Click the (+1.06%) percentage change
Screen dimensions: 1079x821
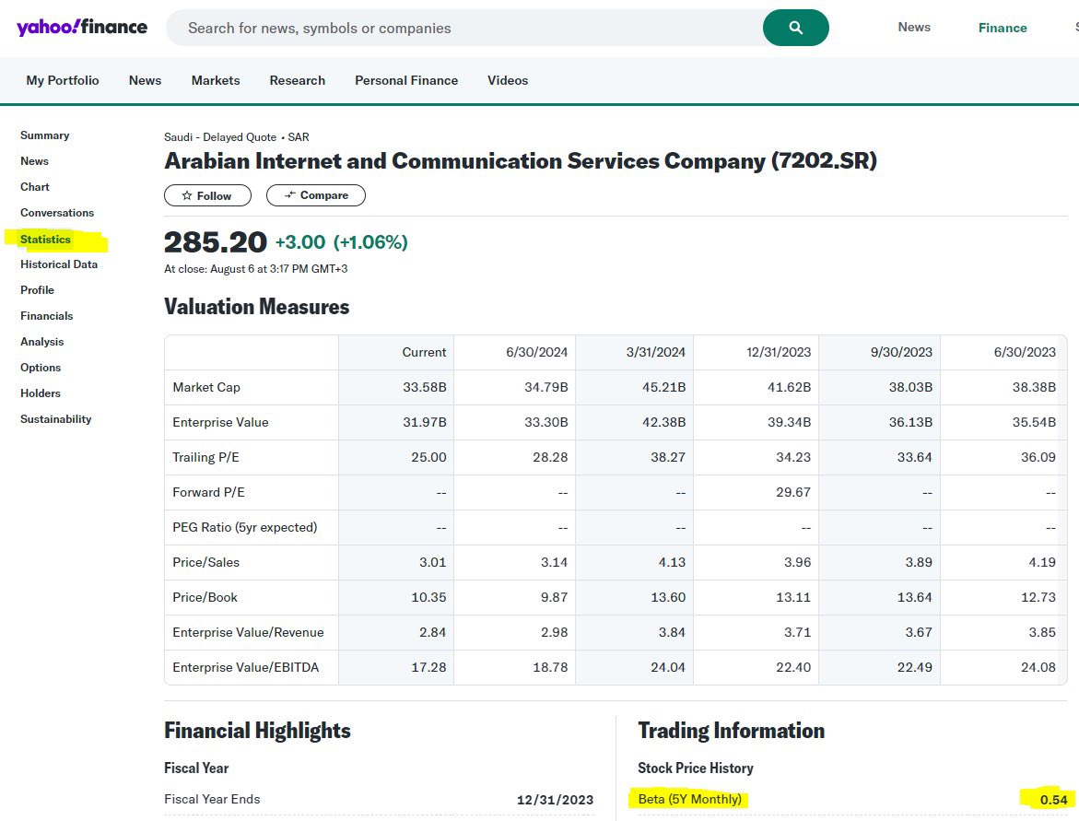pos(371,242)
